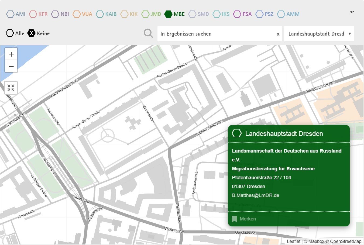Open email link B.Matthes@LmDR.de

pyautogui.click(x=255, y=195)
